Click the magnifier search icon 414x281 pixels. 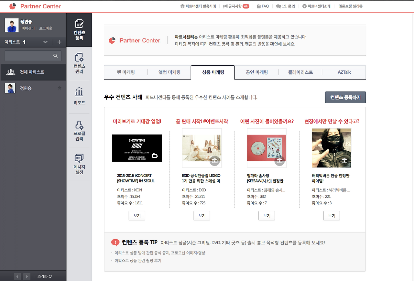click(x=55, y=56)
